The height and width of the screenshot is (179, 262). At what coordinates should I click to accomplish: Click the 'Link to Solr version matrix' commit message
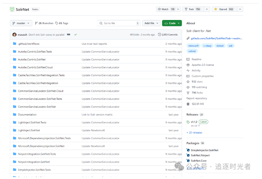pyautogui.click(x=97, y=114)
